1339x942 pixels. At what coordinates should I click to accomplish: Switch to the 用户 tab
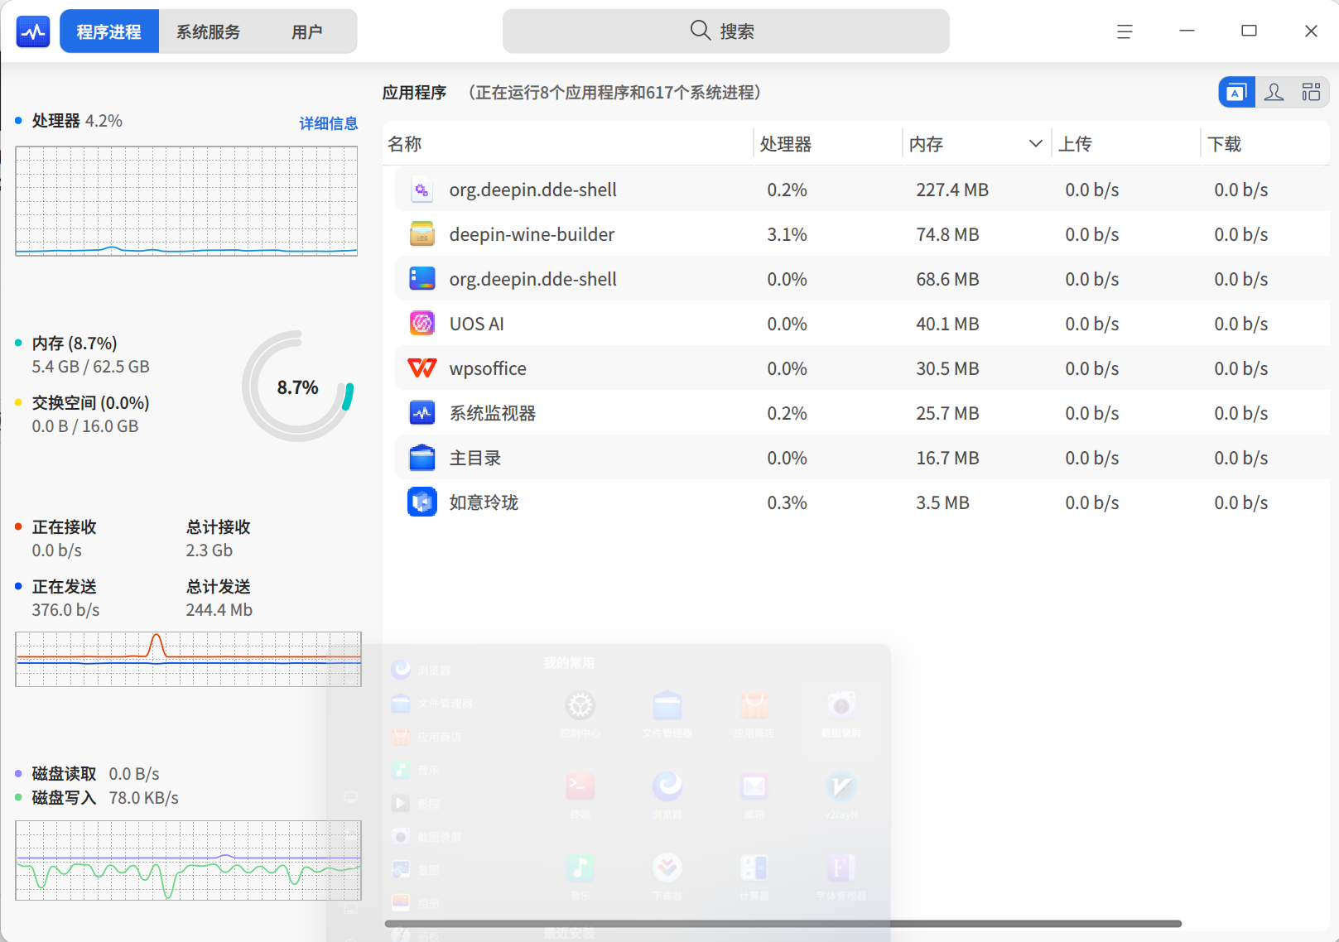(306, 31)
